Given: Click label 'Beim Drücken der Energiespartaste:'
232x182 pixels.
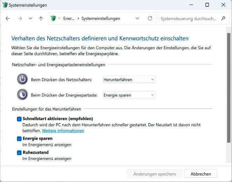Looking at the screenshot, I should [x=64, y=95].
